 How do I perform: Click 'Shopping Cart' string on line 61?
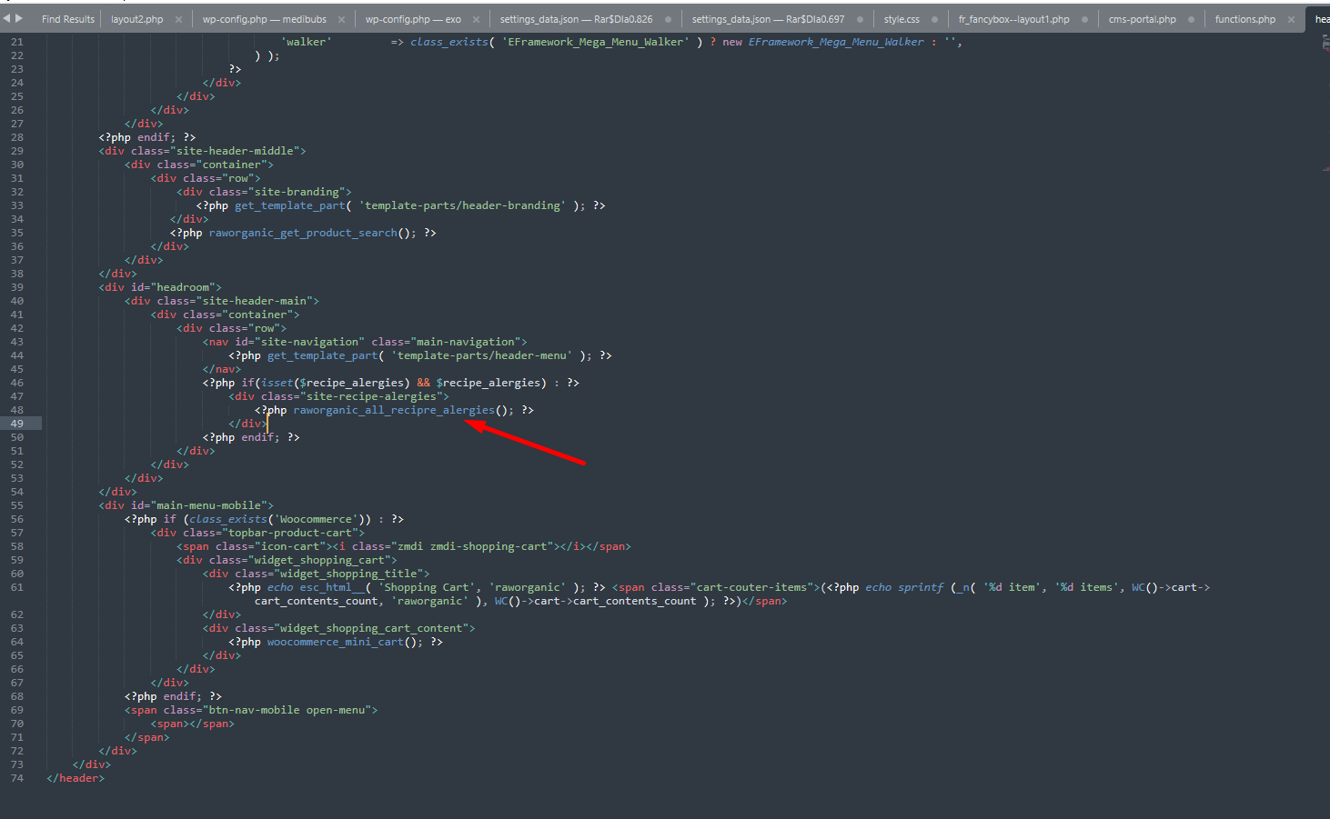click(x=427, y=587)
